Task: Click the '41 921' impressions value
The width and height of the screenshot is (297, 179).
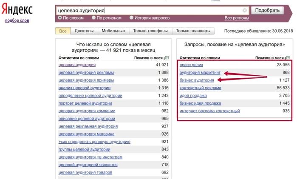Action: click(x=162, y=65)
